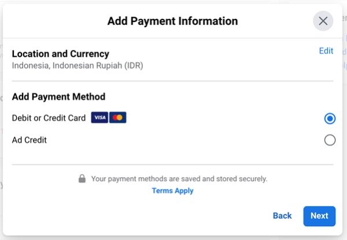Close the Add Payment Information dialog
The height and width of the screenshot is (240, 347).
point(323,21)
